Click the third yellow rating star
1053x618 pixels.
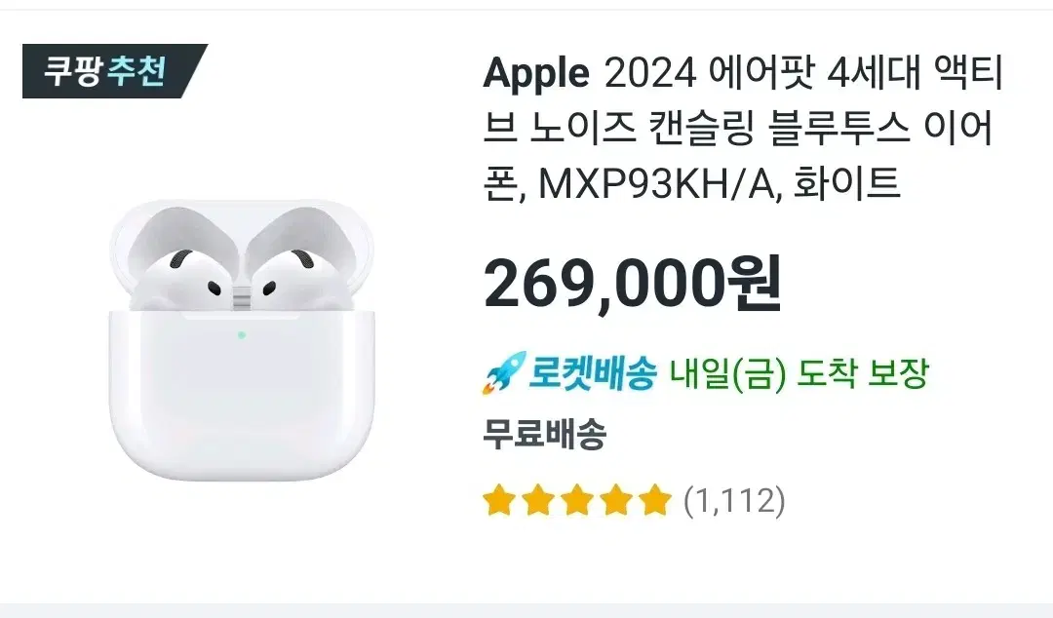(577, 500)
